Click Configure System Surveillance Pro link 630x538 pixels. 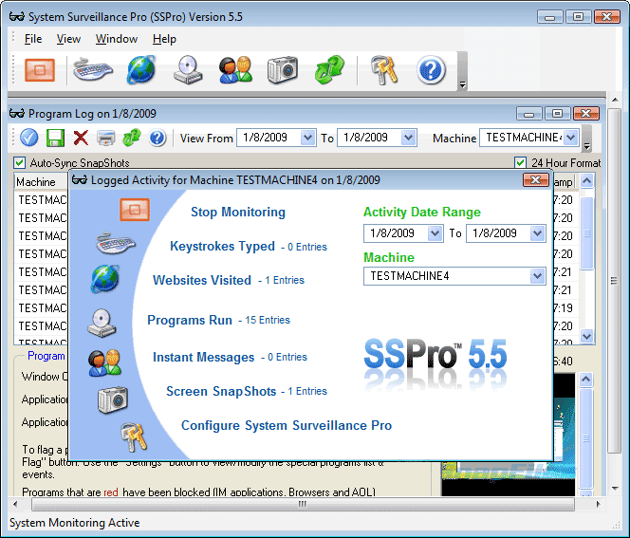click(287, 425)
